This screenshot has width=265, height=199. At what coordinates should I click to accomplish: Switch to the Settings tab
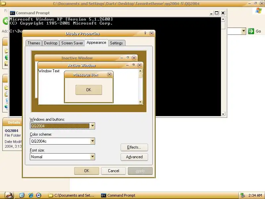click(117, 43)
